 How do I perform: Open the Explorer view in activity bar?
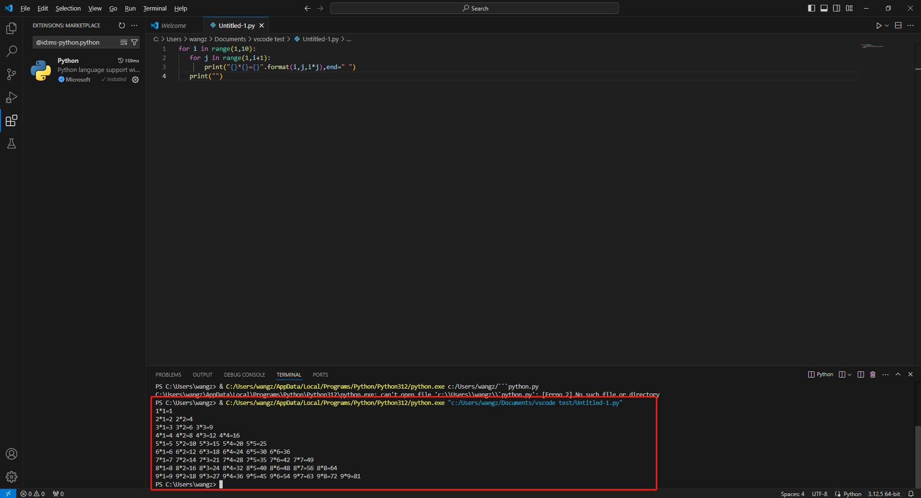pyautogui.click(x=12, y=28)
